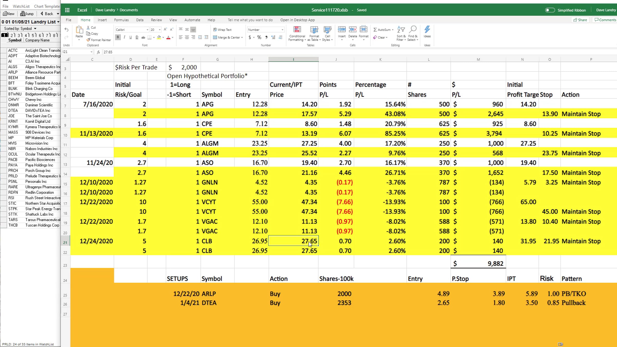The width and height of the screenshot is (617, 347).
Task: Click the Copy icon in Clipboard group
Action: [x=88, y=34]
